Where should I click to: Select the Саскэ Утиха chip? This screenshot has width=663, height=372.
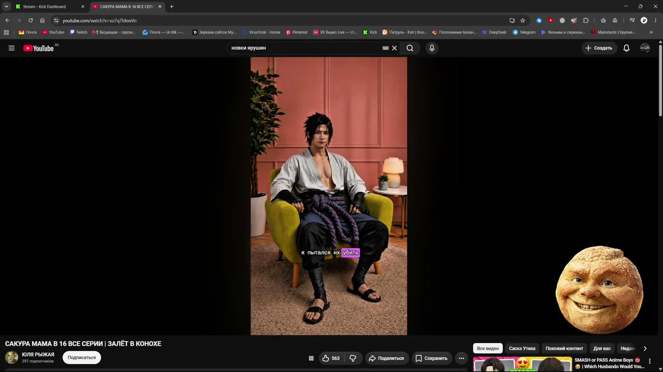point(522,348)
